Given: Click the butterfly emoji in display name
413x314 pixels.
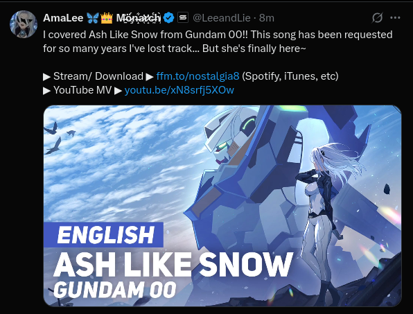Looking at the screenshot, I should (93, 18).
